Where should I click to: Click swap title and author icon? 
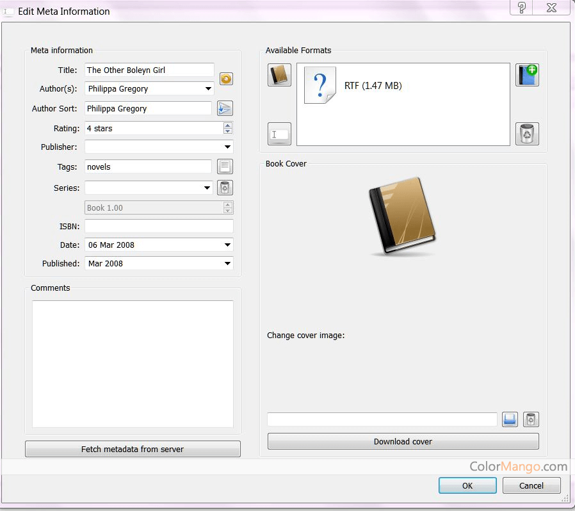226,79
